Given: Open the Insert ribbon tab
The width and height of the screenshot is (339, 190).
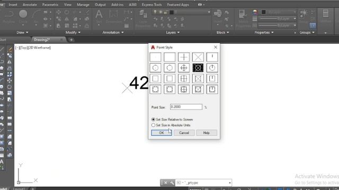Looking at the screenshot, I should click(13, 5).
